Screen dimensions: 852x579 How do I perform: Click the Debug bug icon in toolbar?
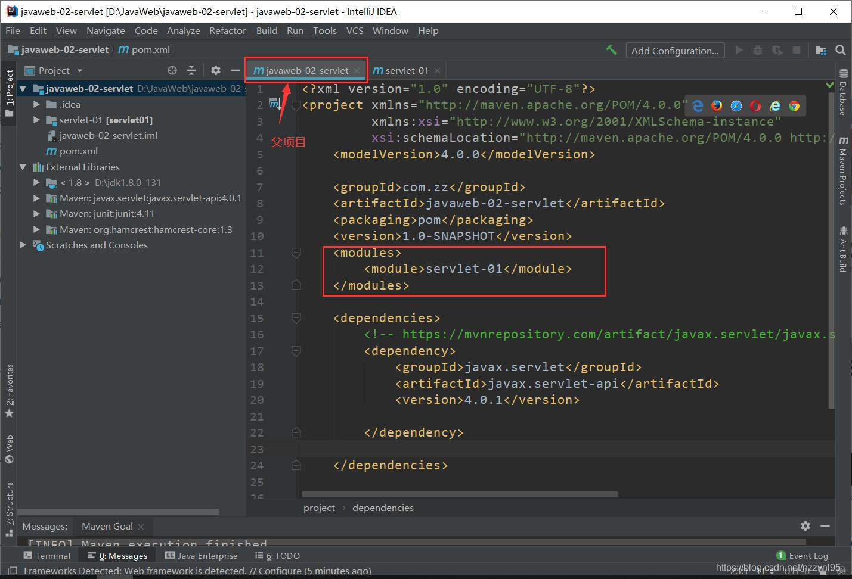click(x=758, y=51)
